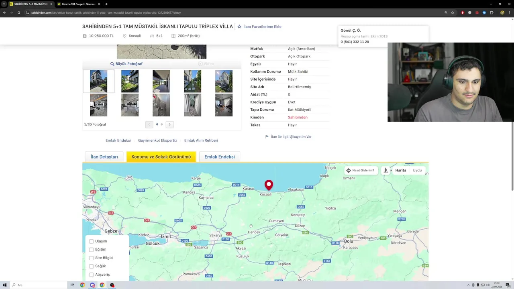
Task: Open Gayrimenkul Ekspertiz link
Action: 157,140
